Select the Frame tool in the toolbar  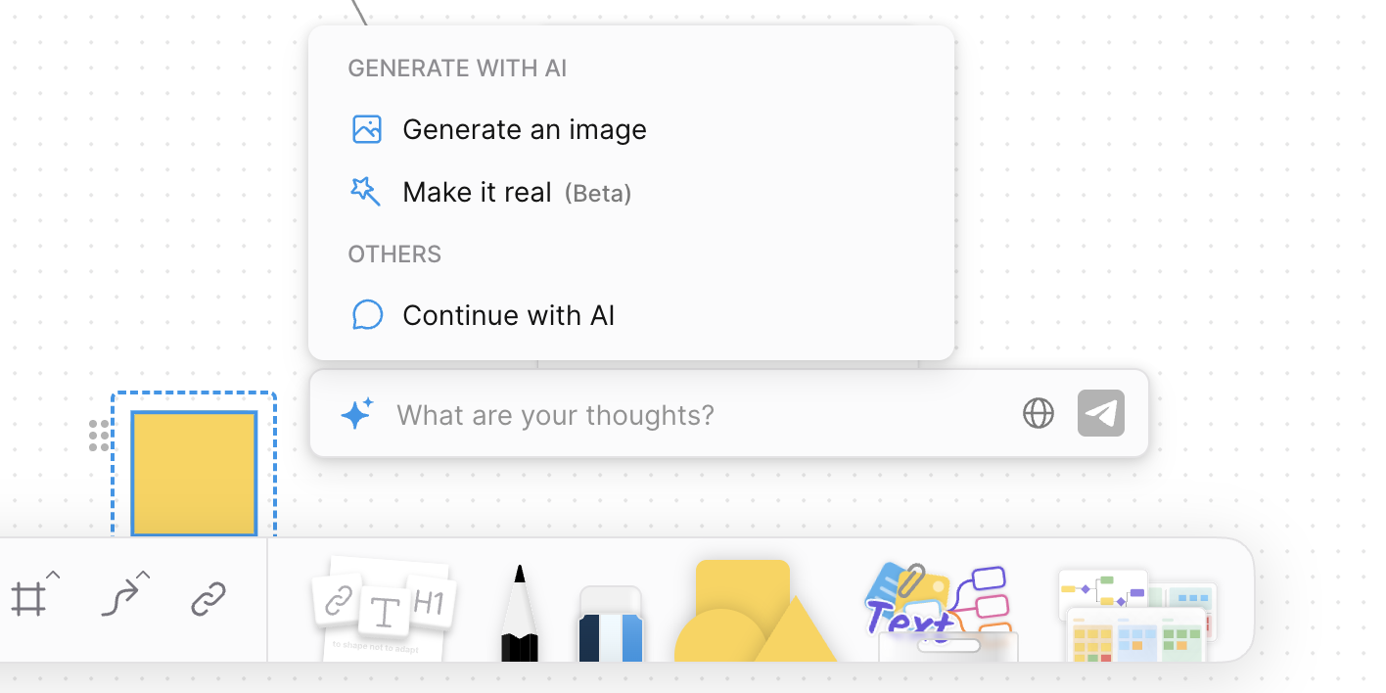(x=27, y=599)
